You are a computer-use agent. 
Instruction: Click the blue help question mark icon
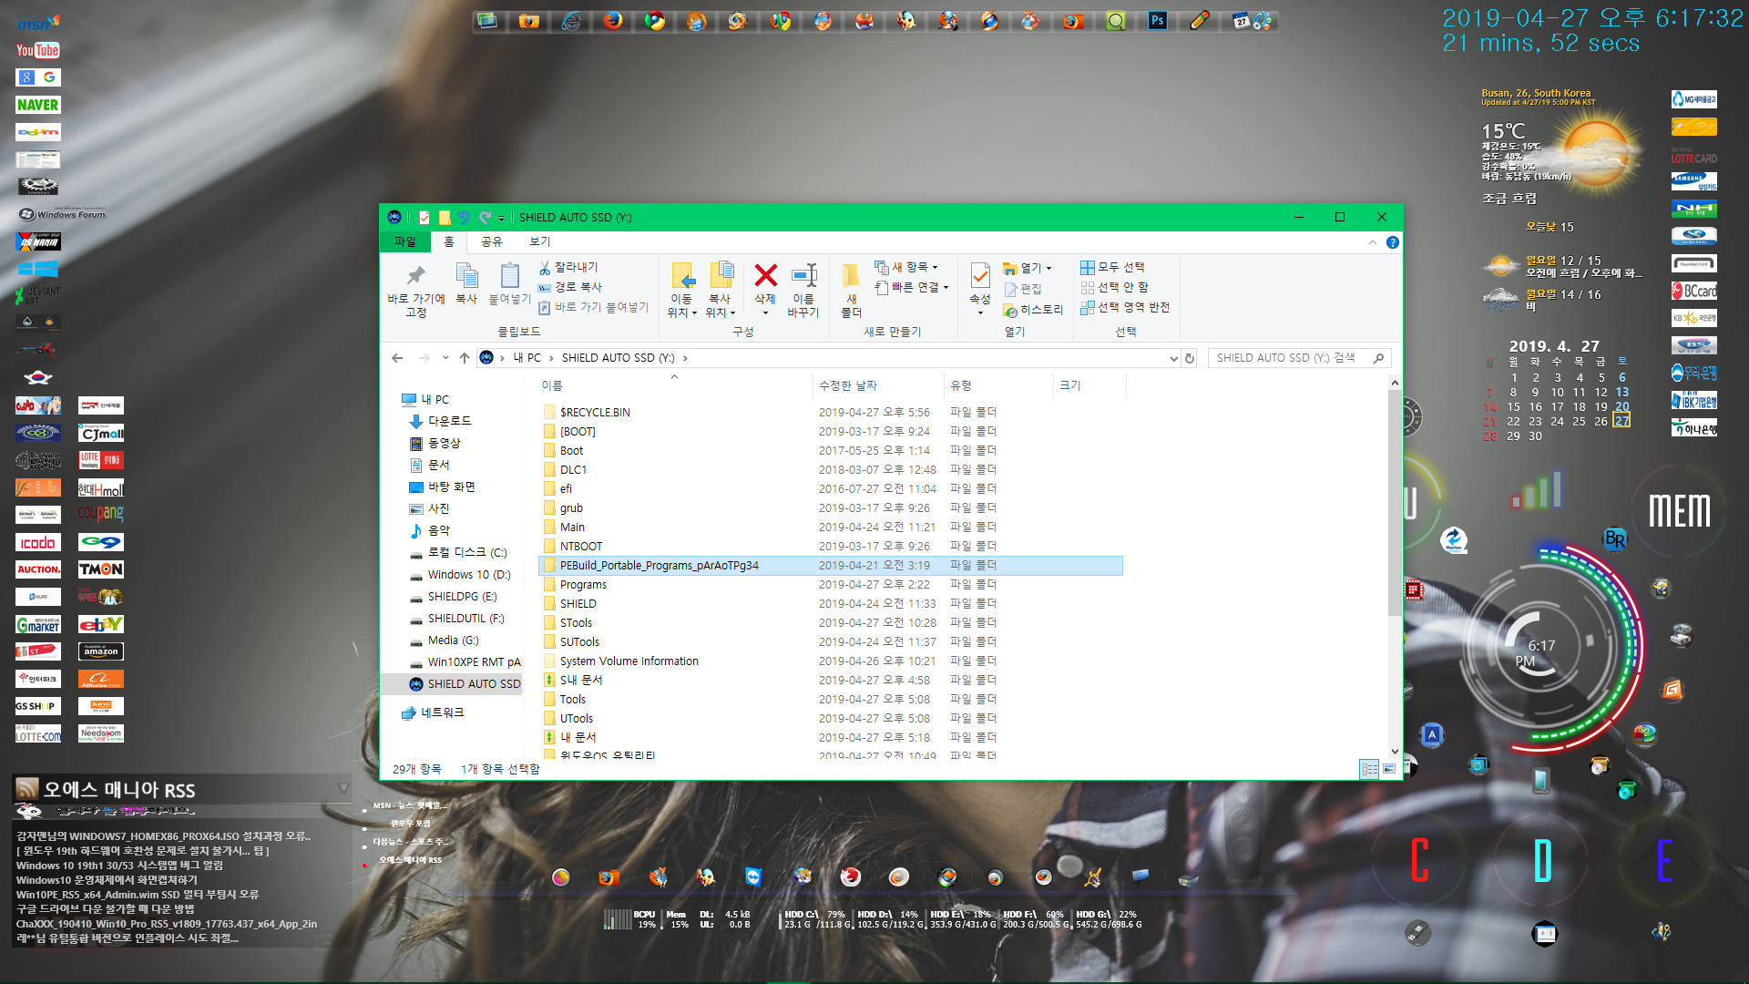pos(1392,242)
